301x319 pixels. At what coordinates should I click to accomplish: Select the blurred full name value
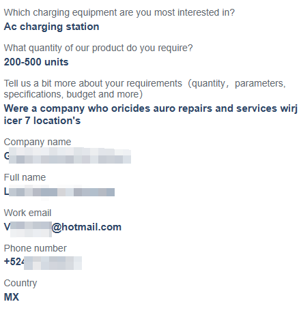59,192
